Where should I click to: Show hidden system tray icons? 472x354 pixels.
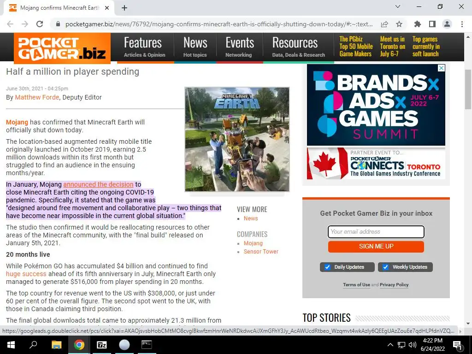tap(390, 345)
